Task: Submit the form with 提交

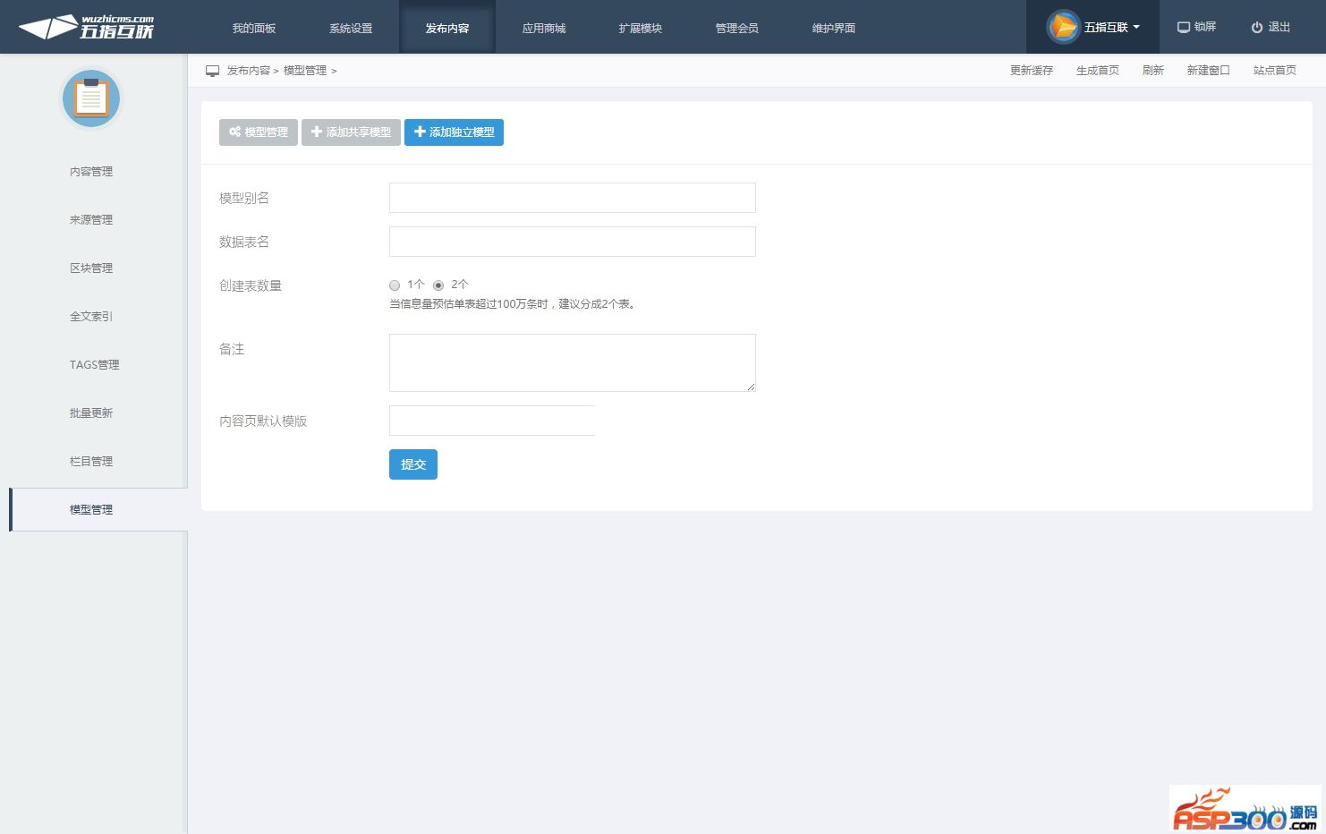Action: [413, 464]
